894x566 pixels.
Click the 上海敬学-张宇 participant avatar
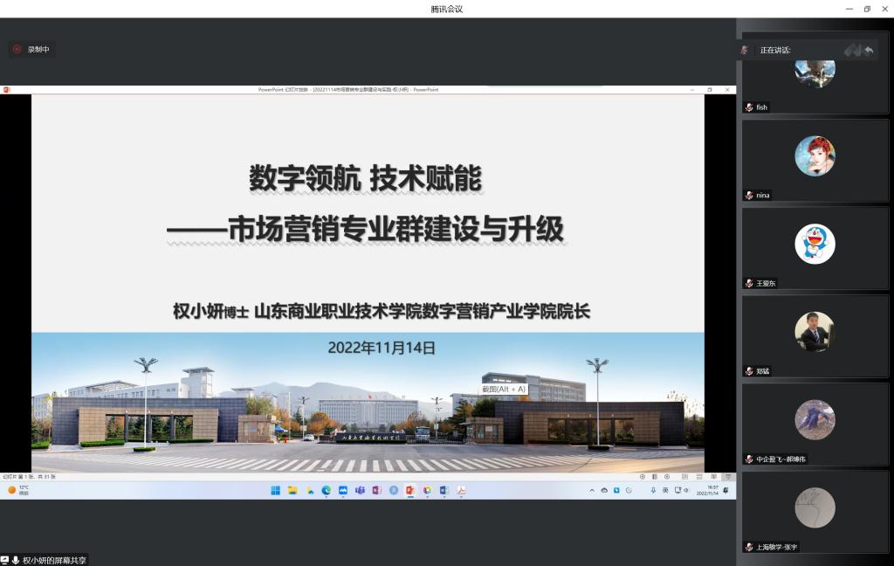pos(815,507)
